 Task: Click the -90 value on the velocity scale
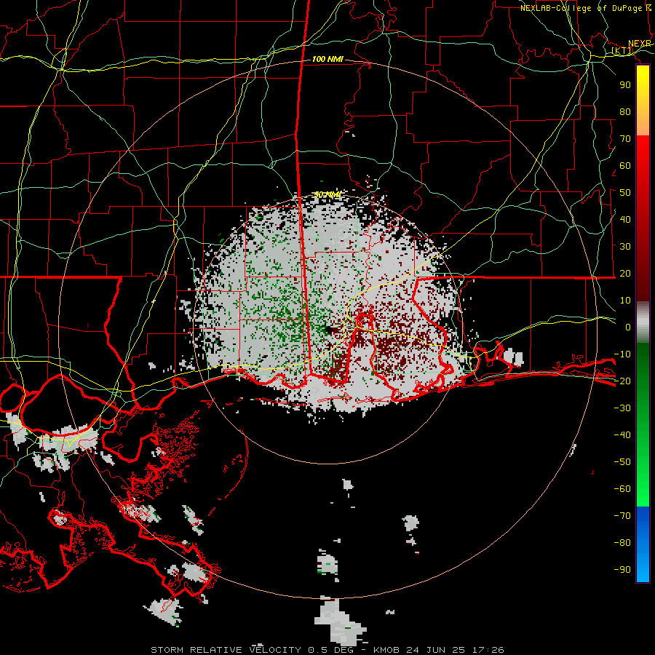pyautogui.click(x=622, y=570)
